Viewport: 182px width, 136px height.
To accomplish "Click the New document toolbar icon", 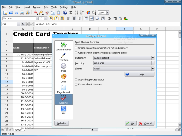I will point(5,13).
